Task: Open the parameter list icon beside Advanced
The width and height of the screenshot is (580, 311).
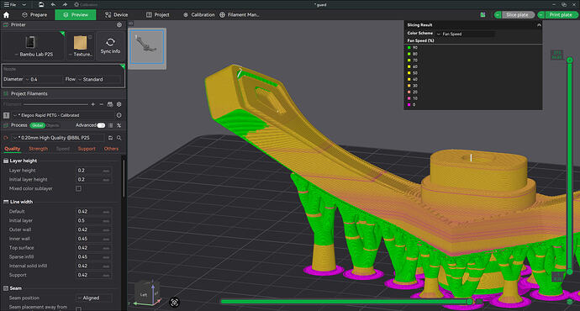Action: pos(111,125)
